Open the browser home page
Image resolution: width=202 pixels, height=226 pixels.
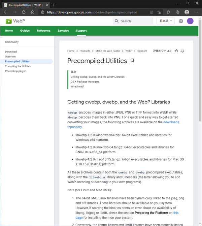tap(33, 12)
